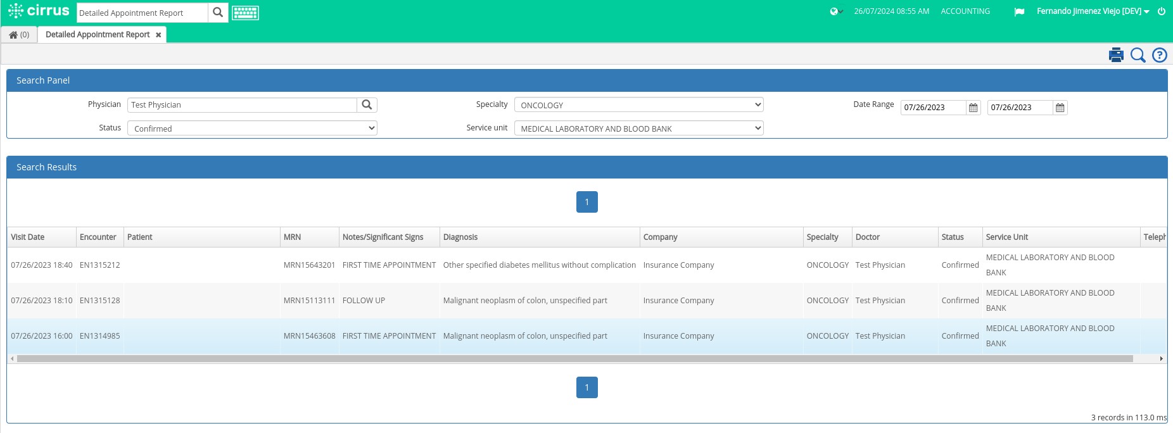
Task: Open the start date calendar picker
Action: click(973, 108)
